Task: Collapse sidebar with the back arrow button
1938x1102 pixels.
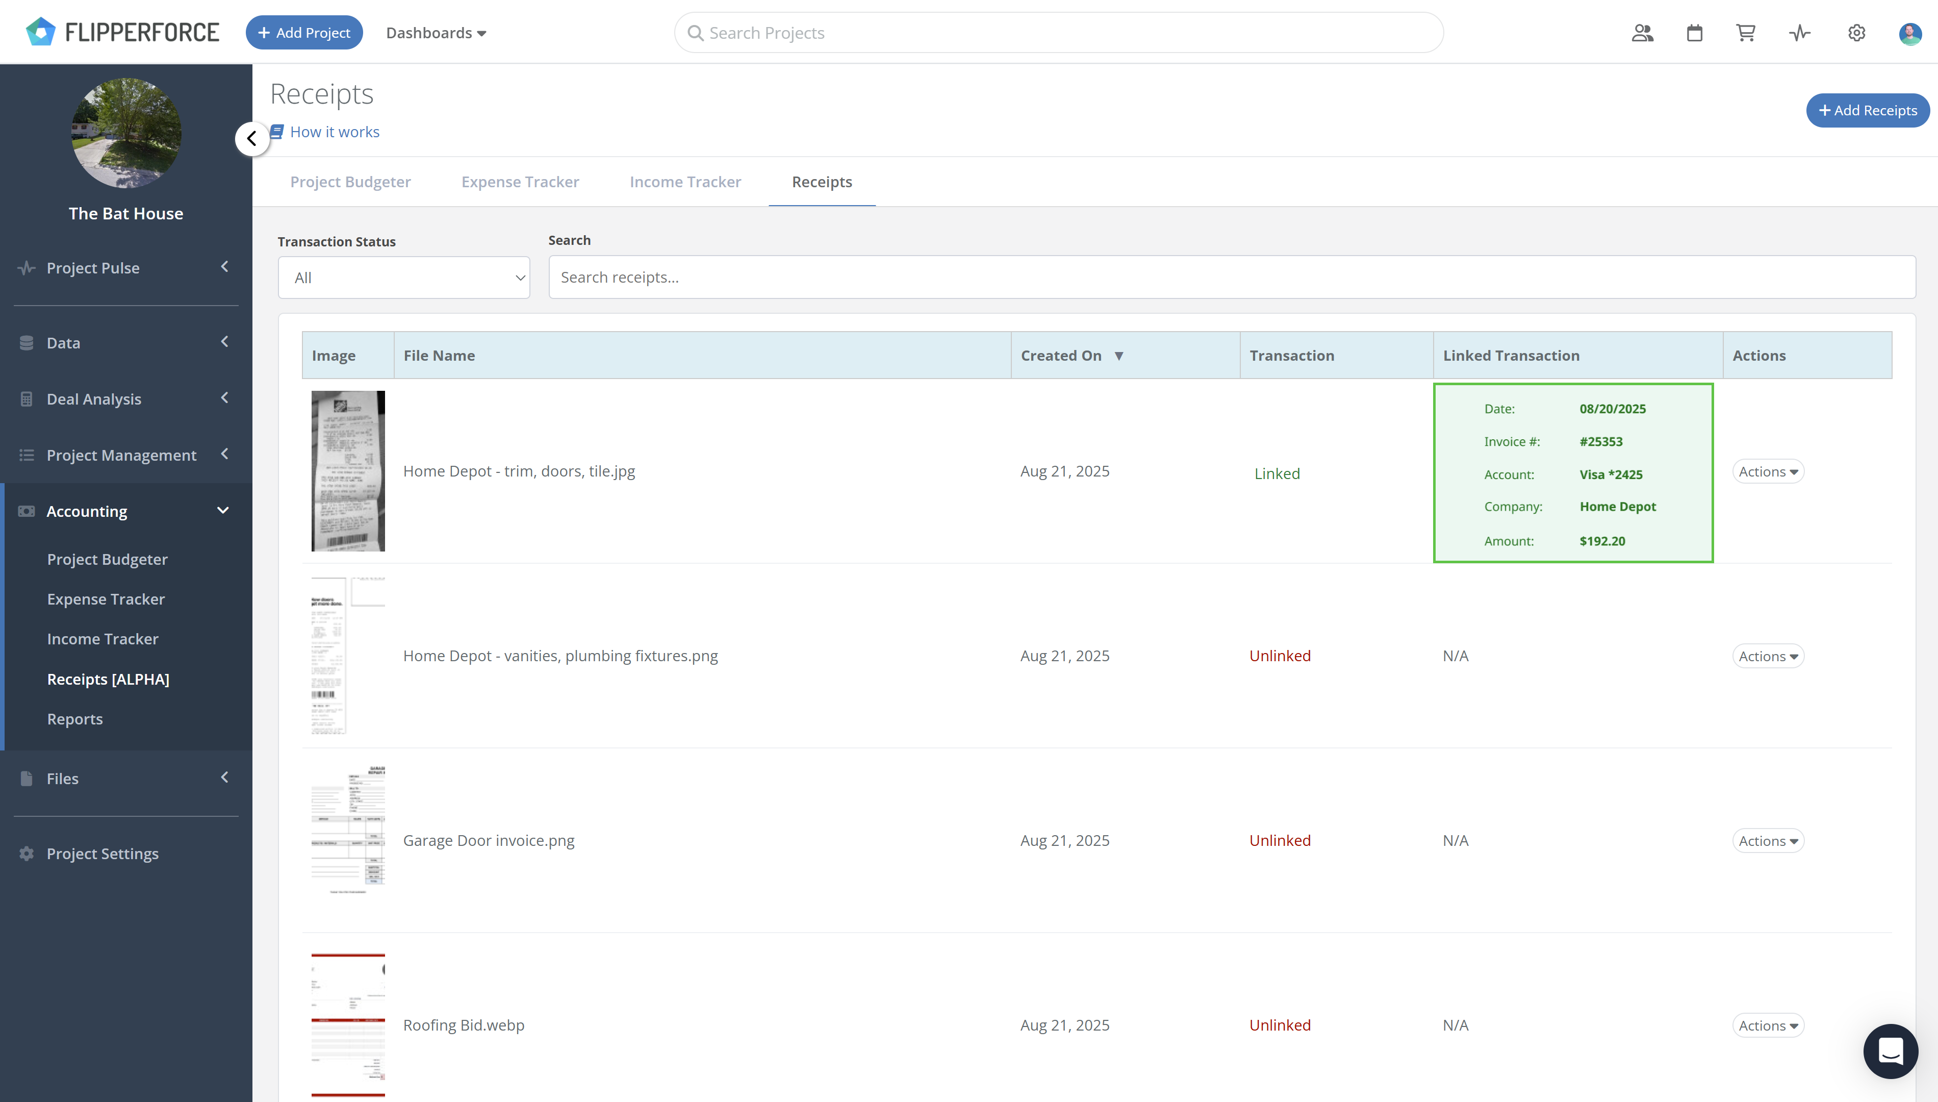Action: pos(252,138)
